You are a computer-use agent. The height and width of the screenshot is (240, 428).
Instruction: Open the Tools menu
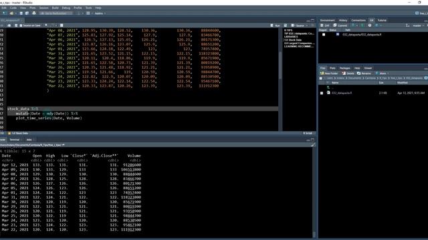(x=89, y=8)
